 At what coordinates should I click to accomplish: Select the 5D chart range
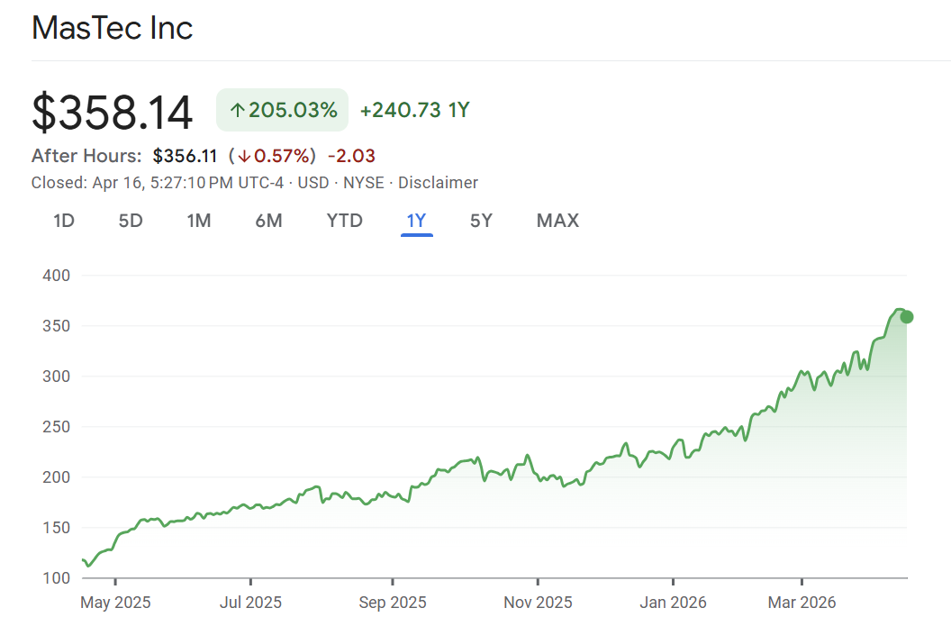[x=131, y=221]
